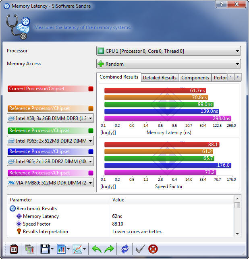Screen dimensions: 249x259
Task: Click the red 61.7ns latency bar
Action: click(x=155, y=91)
